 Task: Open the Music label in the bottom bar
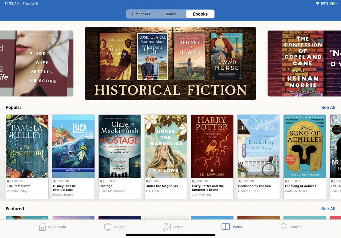coord(178,227)
